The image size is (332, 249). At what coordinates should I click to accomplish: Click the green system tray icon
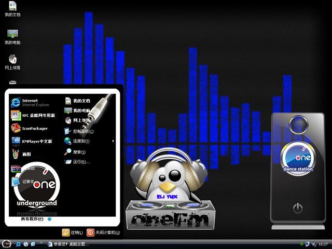tap(302, 244)
